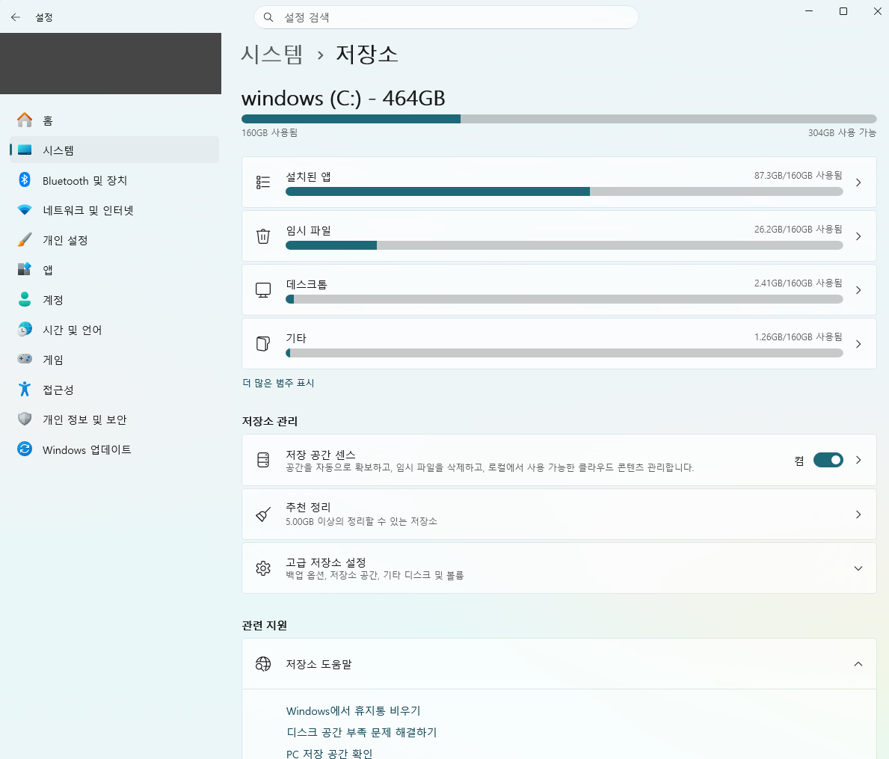Click the search magnifier icon
The image size is (889, 759).
point(268,17)
